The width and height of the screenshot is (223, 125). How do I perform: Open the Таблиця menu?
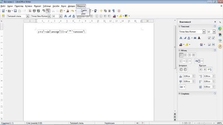tap(47, 6)
